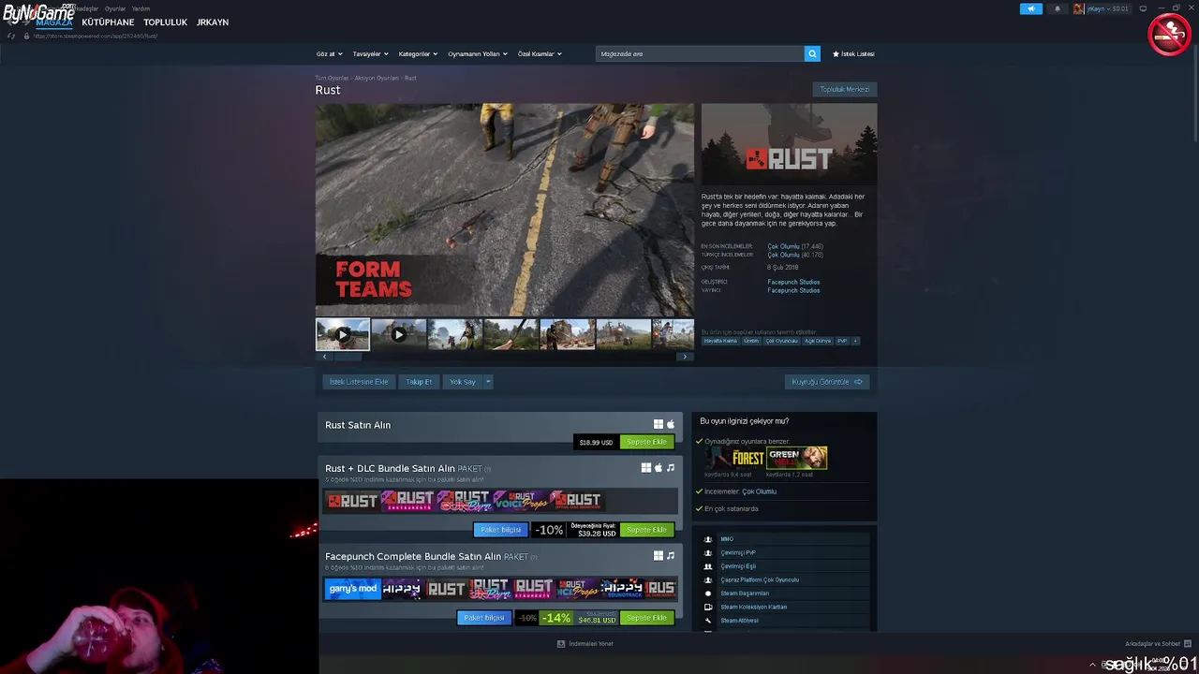
Task: Click the İndirmeleri Yönet icon
Action: pyautogui.click(x=561, y=644)
